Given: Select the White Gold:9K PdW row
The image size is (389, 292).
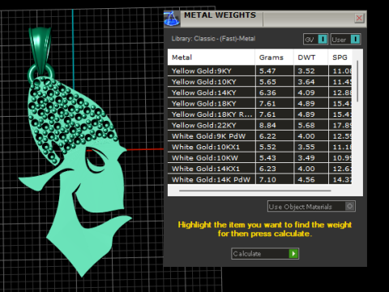Looking at the screenshot, I should point(259,135).
